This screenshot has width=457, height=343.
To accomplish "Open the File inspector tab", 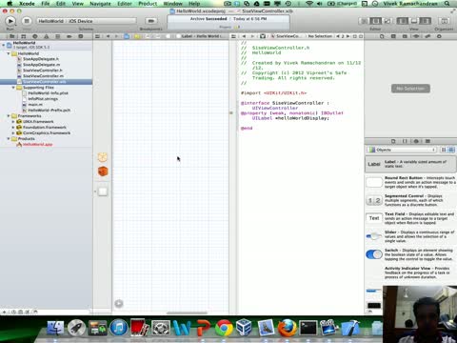I will pos(382,36).
